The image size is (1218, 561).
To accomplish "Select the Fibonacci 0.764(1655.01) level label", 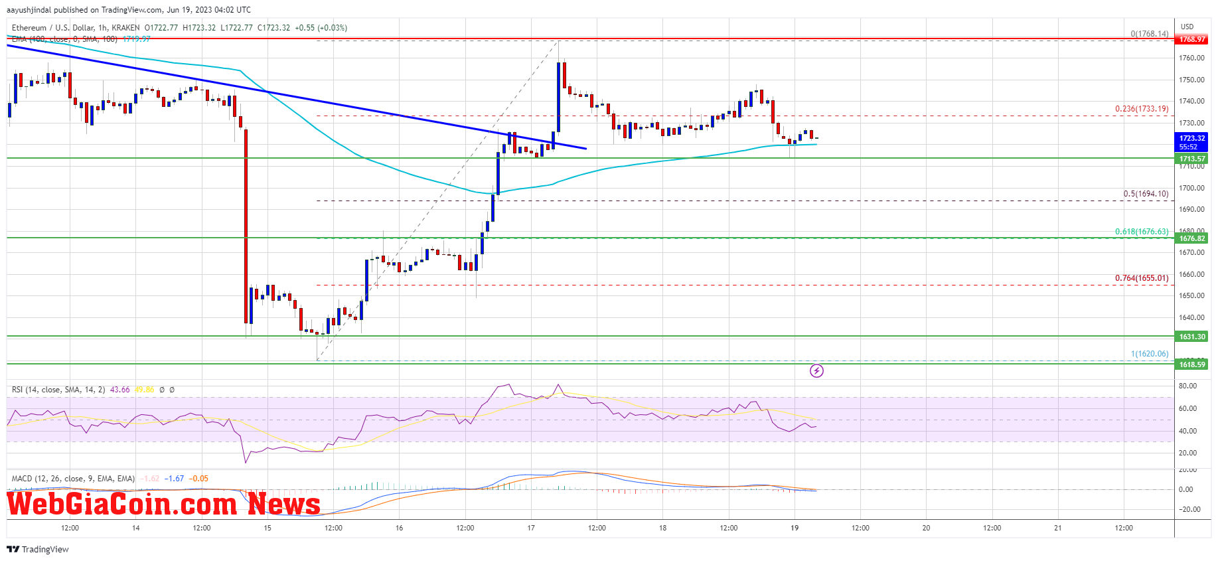I will (1142, 278).
